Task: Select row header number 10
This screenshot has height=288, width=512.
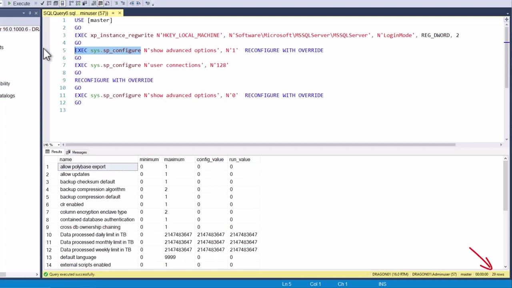Action: (50, 235)
